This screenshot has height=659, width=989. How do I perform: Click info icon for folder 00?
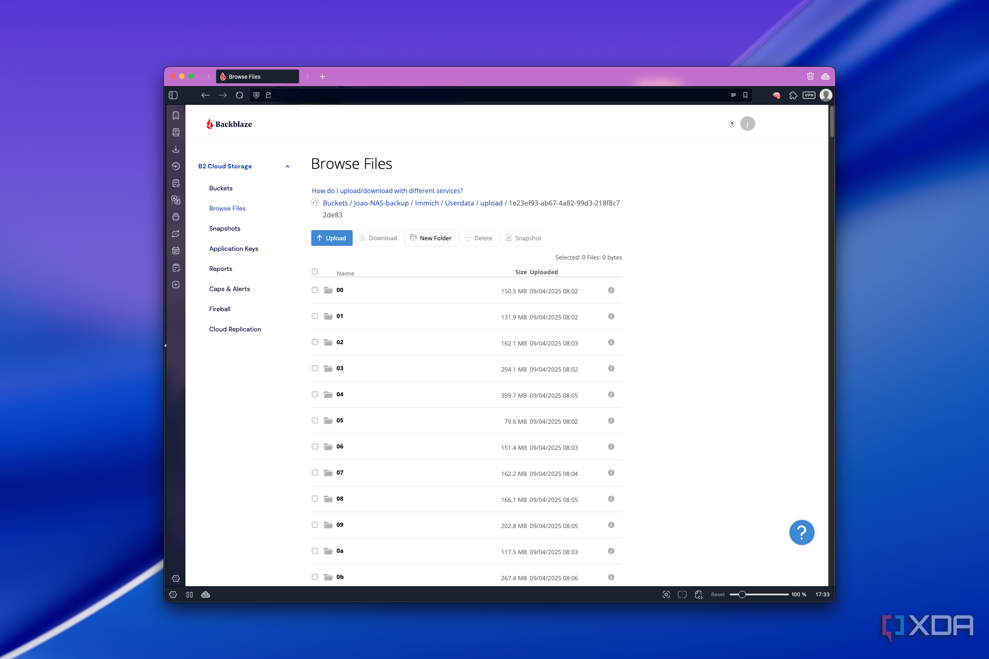click(611, 290)
